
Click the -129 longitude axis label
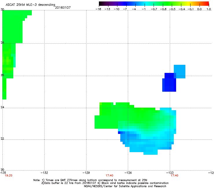(x=86, y=173)
